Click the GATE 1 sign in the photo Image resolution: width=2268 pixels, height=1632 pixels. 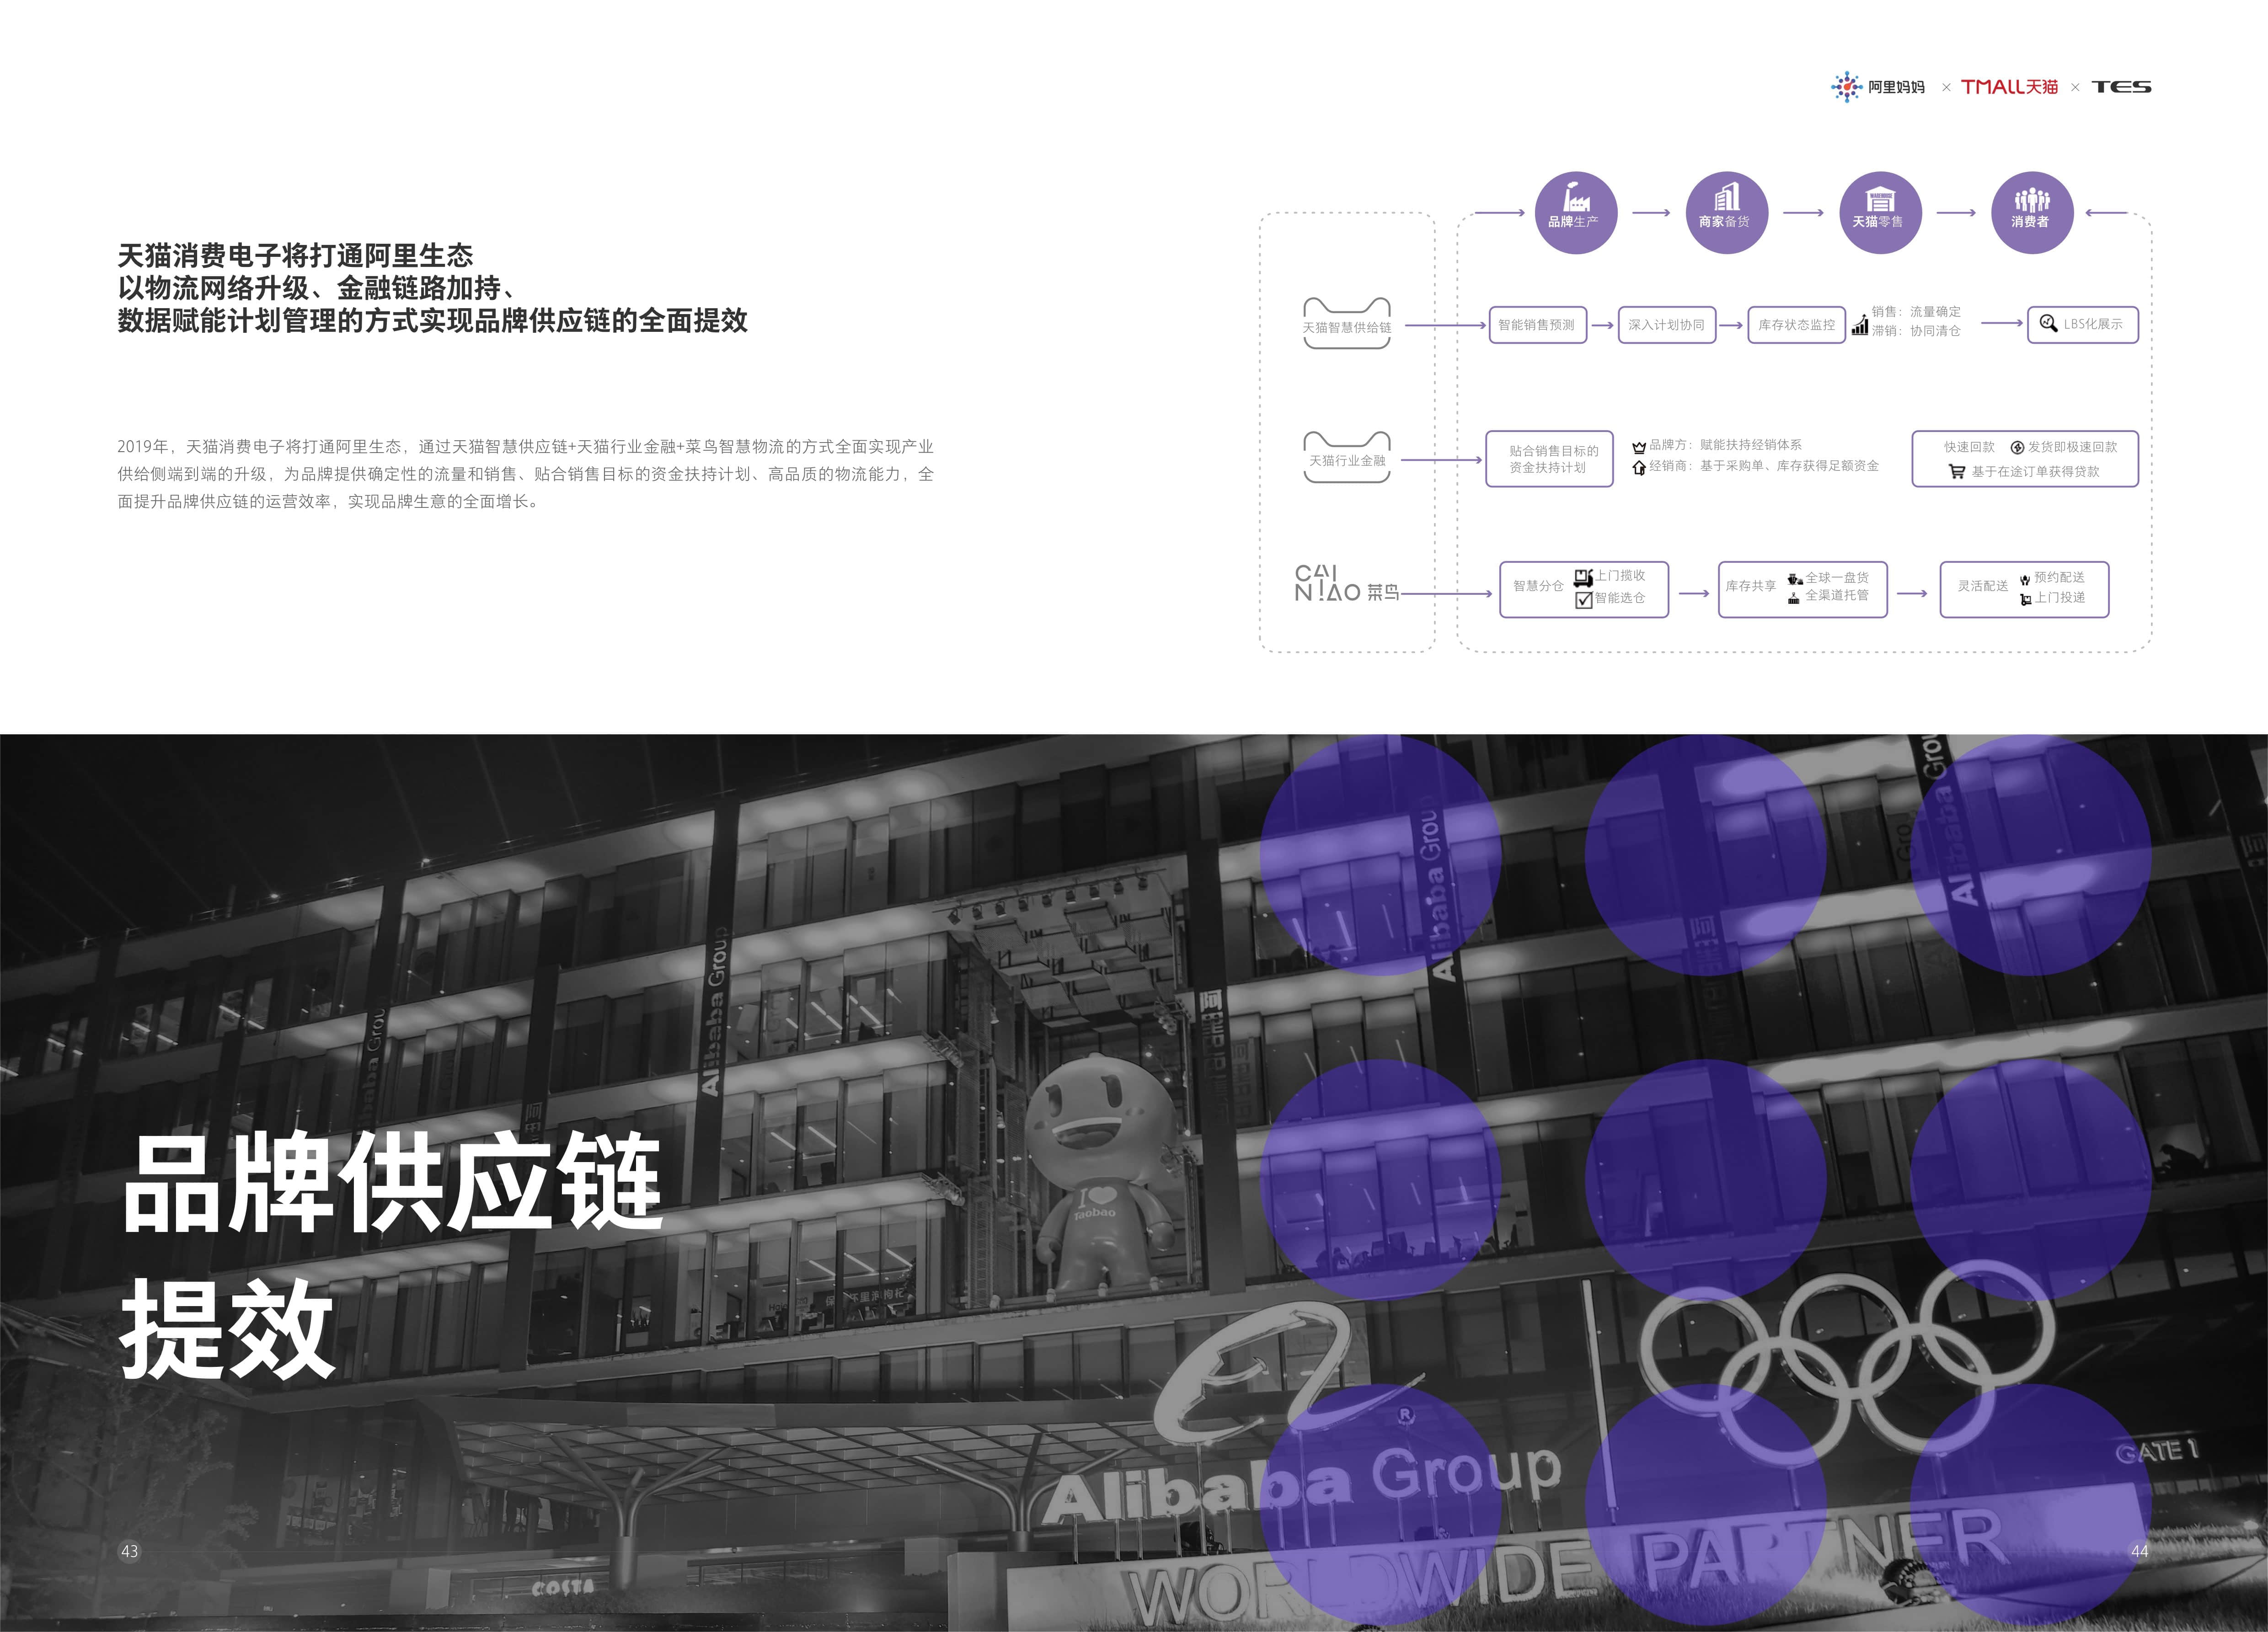coord(2157,1451)
